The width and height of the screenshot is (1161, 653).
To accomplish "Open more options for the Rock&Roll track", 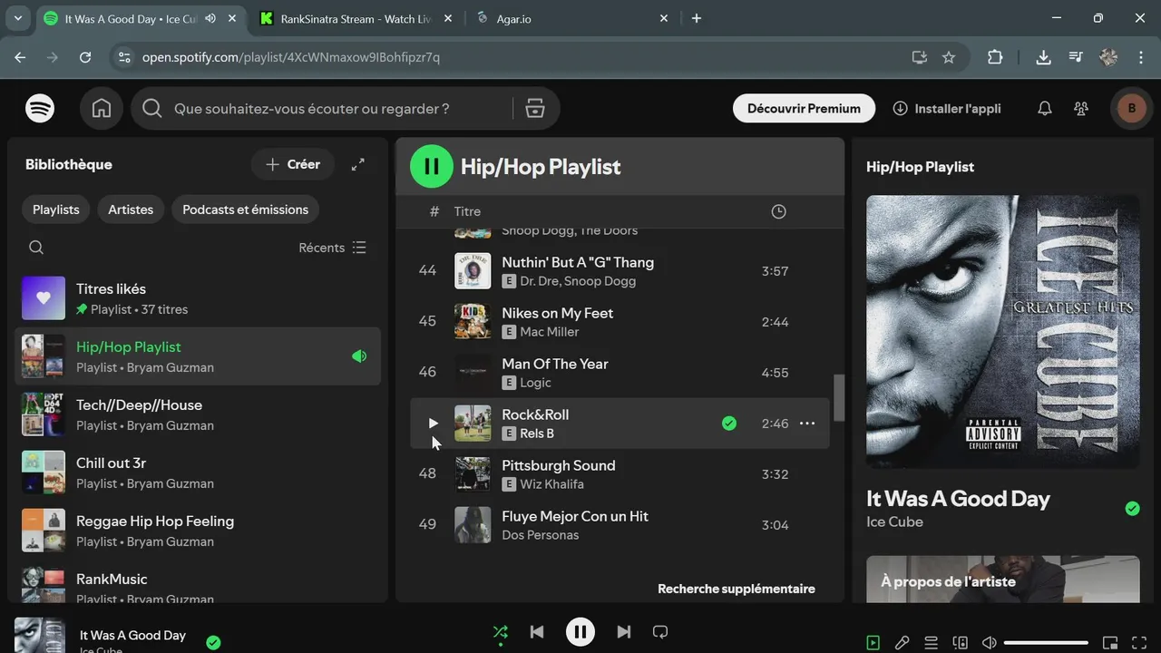I will pos(807,424).
